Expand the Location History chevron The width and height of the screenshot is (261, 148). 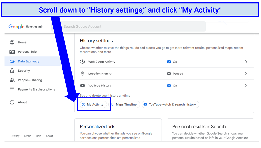tap(246, 74)
